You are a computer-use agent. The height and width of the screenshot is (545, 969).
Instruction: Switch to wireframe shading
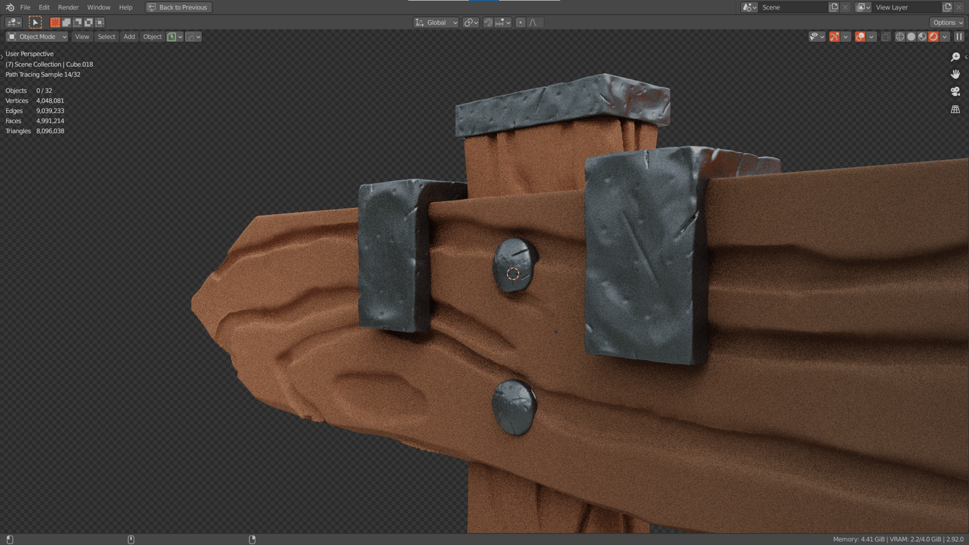(x=900, y=37)
